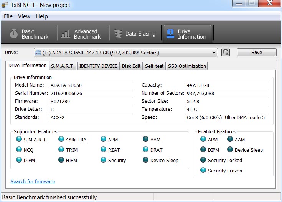Click the Save button
Image resolution: width=282 pixels, height=202 pixels.
point(257,52)
